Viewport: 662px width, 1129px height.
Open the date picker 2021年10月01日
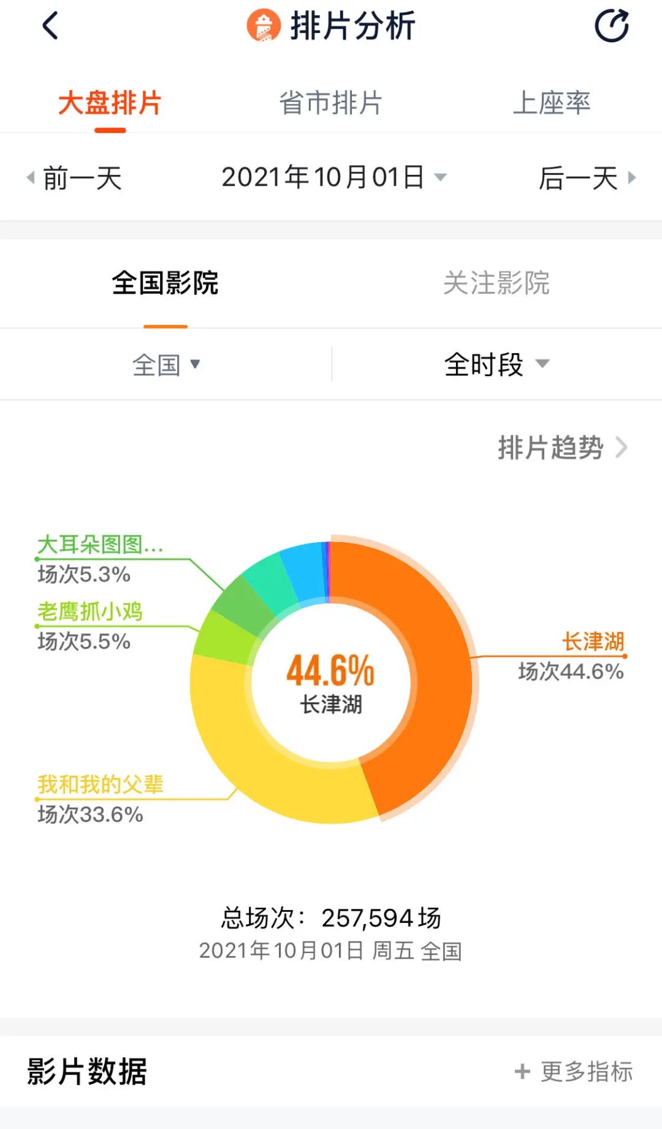tap(334, 177)
